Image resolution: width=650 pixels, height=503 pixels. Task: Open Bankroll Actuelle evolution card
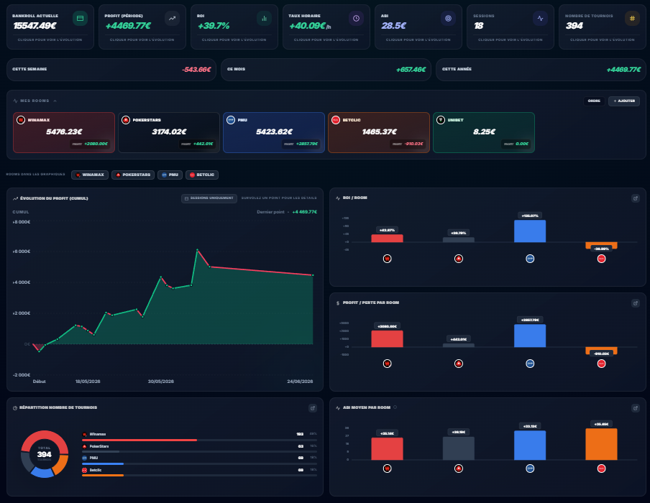coord(50,27)
